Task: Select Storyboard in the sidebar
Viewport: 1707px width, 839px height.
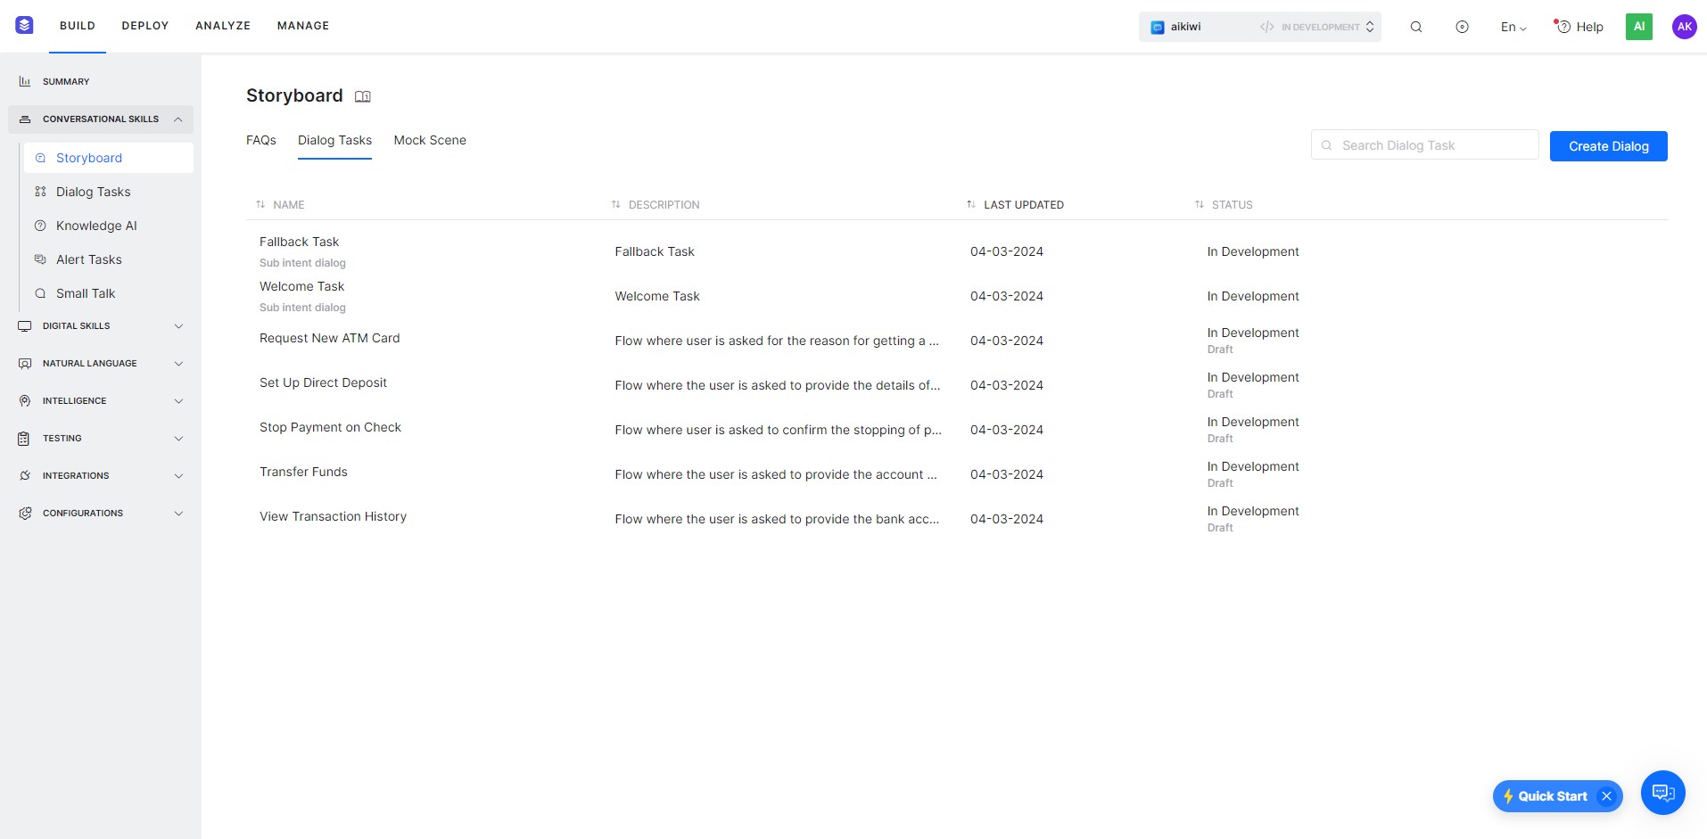Action: 108,158
